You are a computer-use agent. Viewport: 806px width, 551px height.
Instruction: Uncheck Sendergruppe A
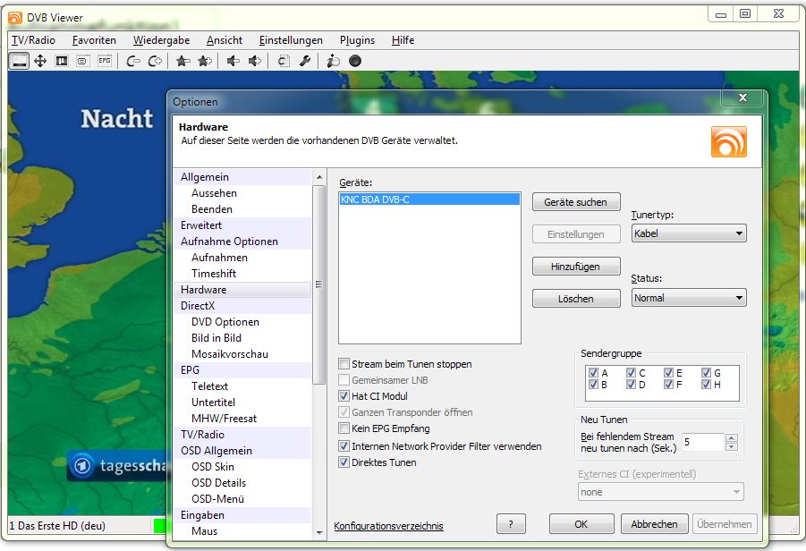click(x=594, y=372)
